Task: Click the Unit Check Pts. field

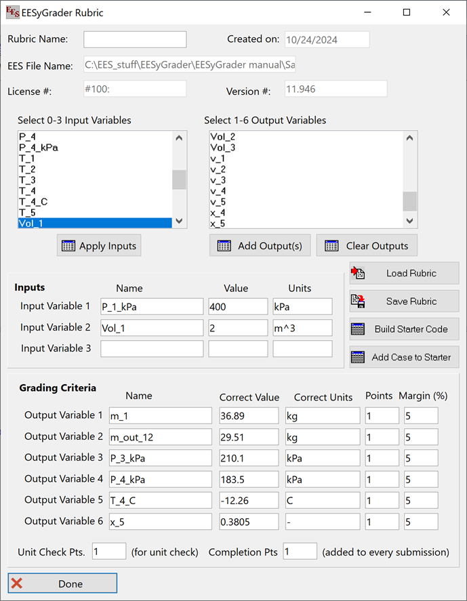Action: [x=108, y=552]
